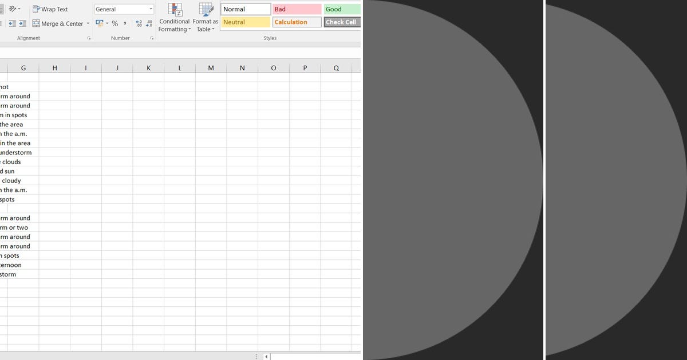Screen dimensions: 687x360
Task: Toggle Wrap Text formatting
Action: tap(52, 9)
